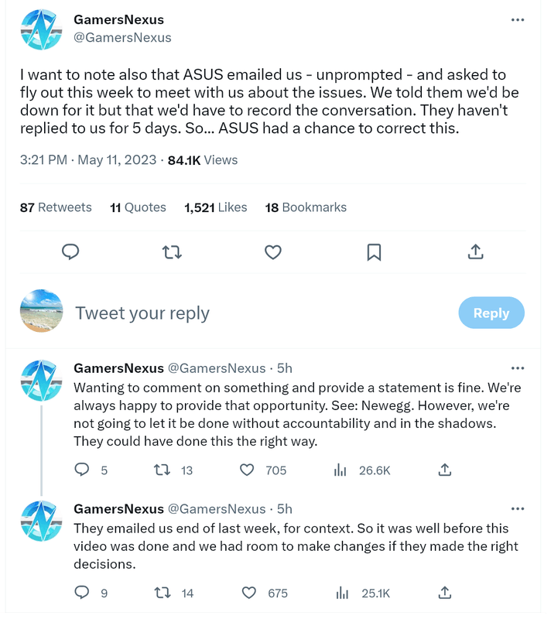This screenshot has width=551, height=619.
Task: View the 11 Quotes list
Action: pos(138,207)
